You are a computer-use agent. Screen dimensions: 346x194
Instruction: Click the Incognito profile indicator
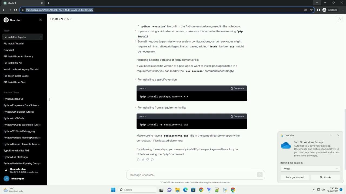[330, 10]
